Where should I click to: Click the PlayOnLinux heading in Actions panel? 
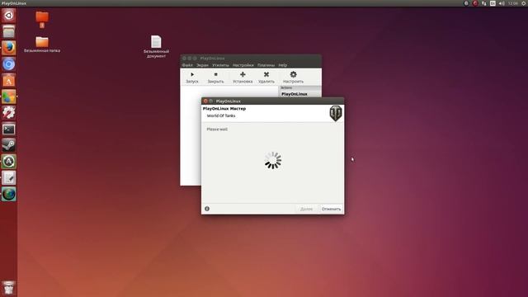[x=295, y=94]
